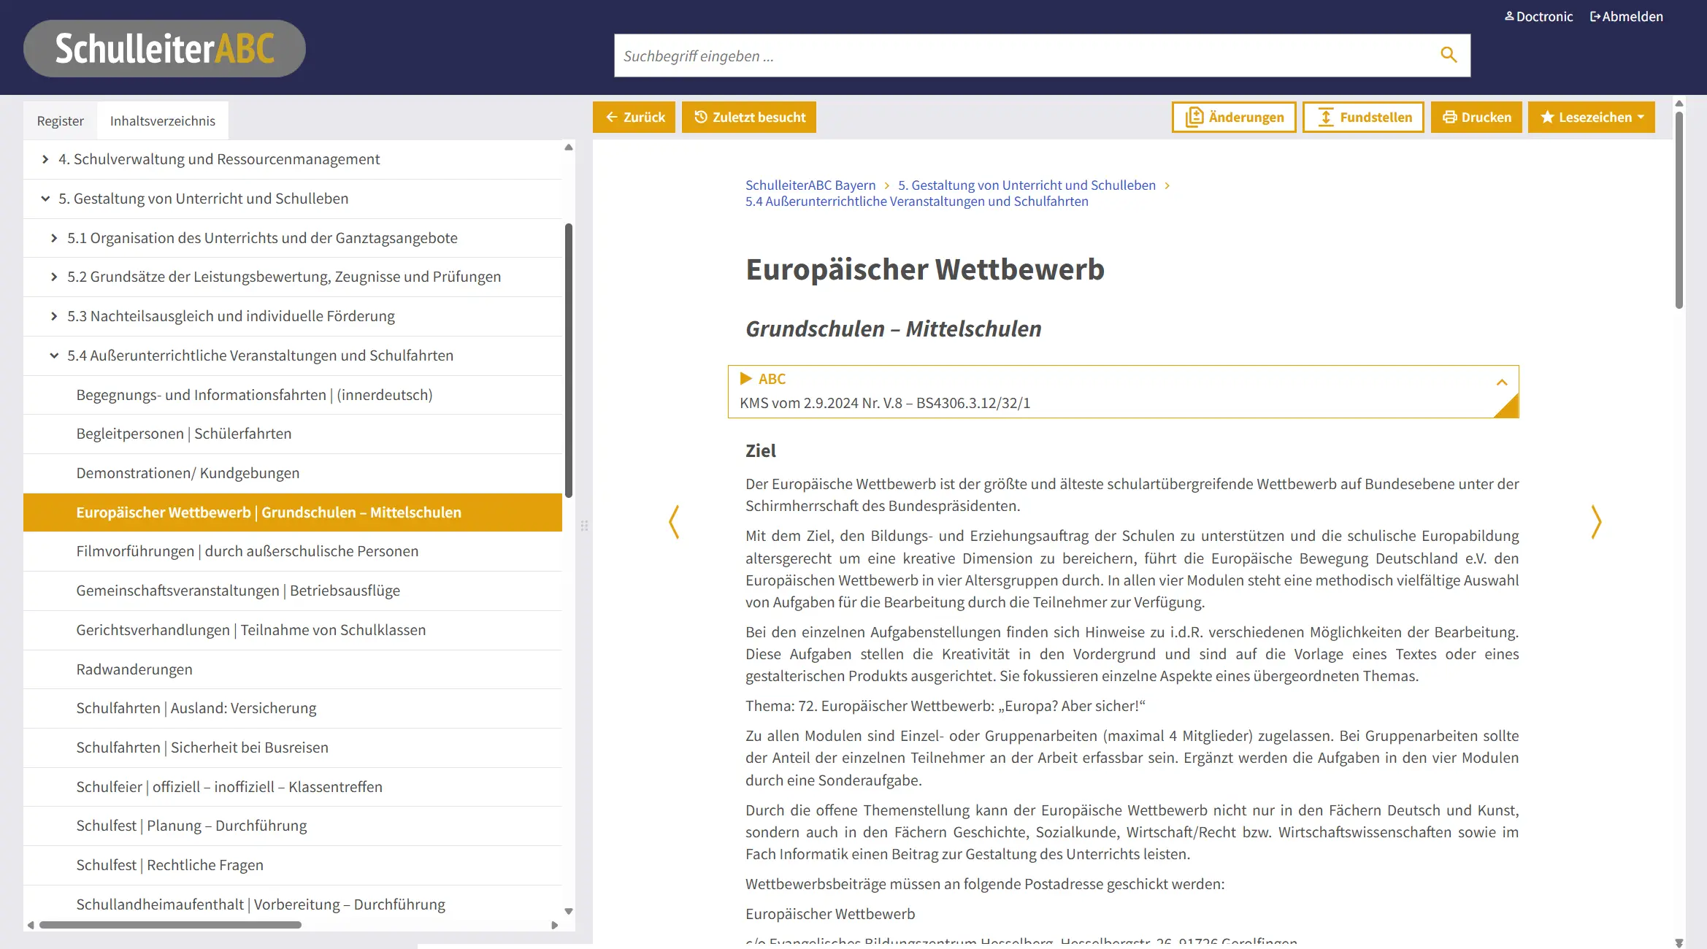Open Gemeinschaftsveranstaltungen | Betriebsausflüge
The height and width of the screenshot is (949, 1707).
point(293,591)
